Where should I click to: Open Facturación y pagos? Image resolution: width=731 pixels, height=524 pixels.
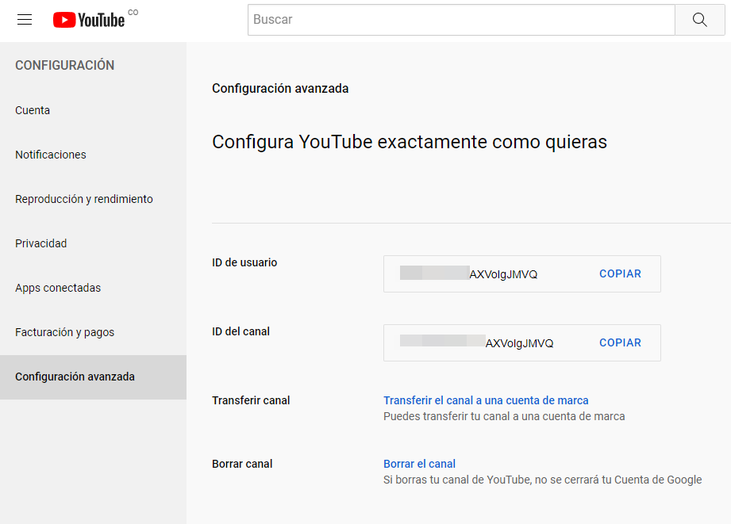[65, 333]
